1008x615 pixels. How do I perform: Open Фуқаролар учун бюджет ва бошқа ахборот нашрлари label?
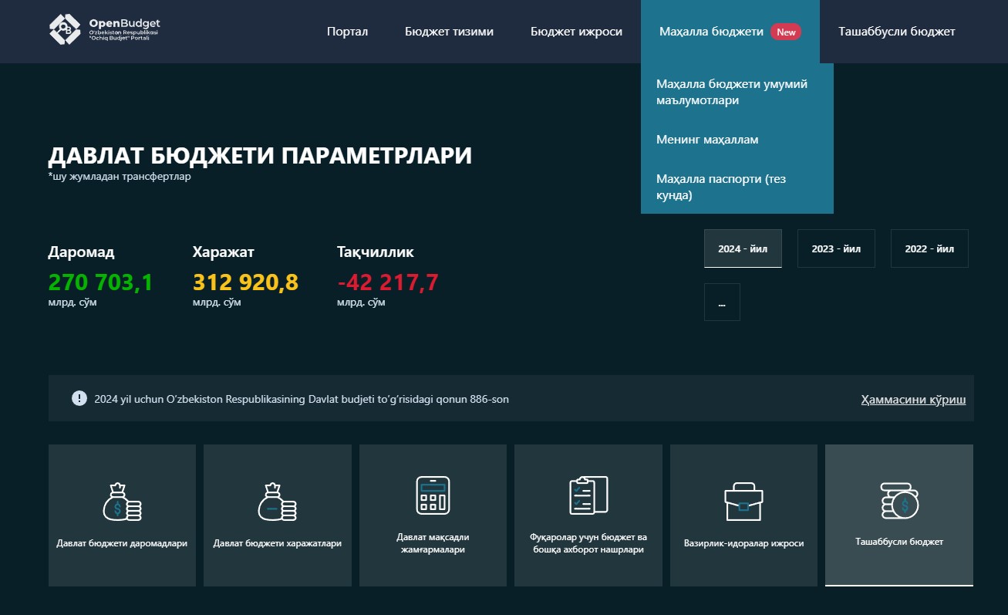pyautogui.click(x=588, y=543)
